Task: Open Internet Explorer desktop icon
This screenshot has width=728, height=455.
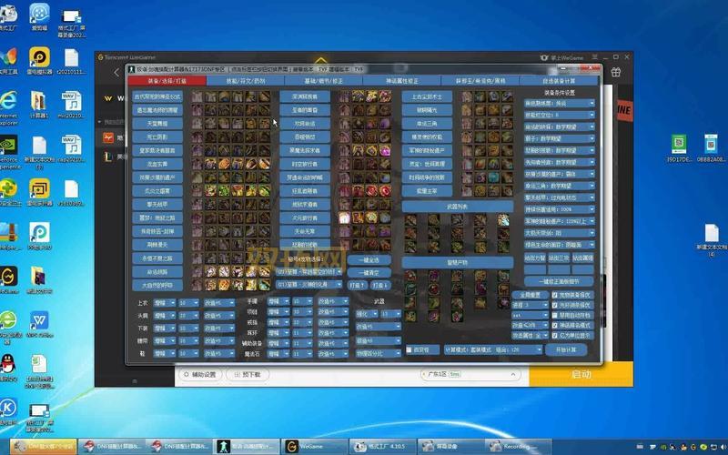Action: coord(10,100)
